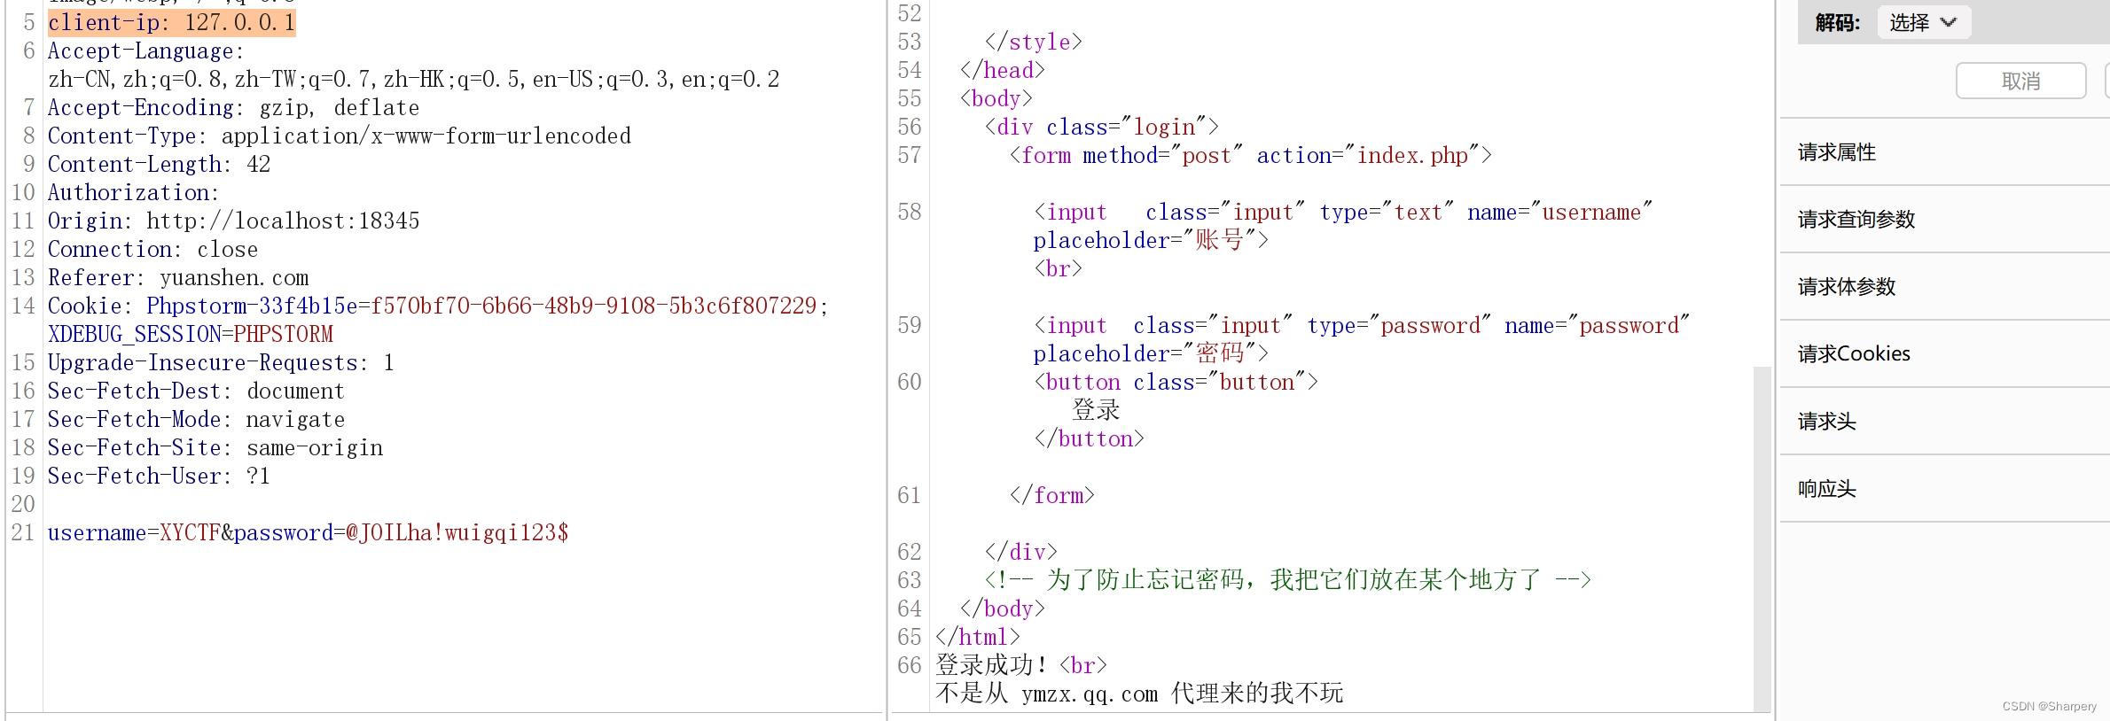Expand the 请求属性 section
The height and width of the screenshot is (721, 2110).
(x=1944, y=152)
